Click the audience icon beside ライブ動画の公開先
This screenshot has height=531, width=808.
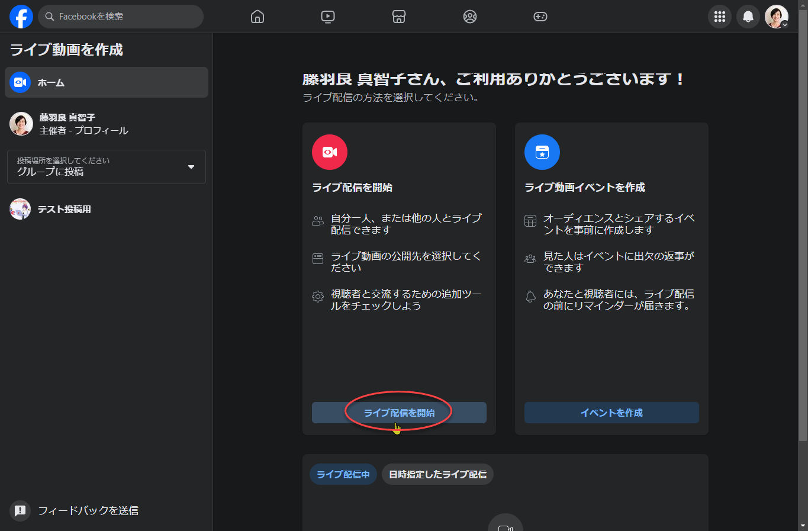point(318,259)
